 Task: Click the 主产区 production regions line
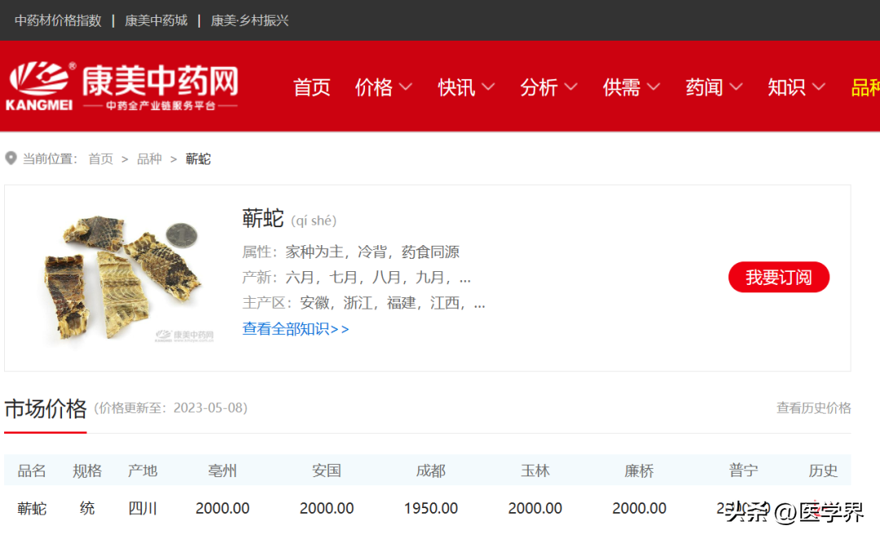pos(363,303)
